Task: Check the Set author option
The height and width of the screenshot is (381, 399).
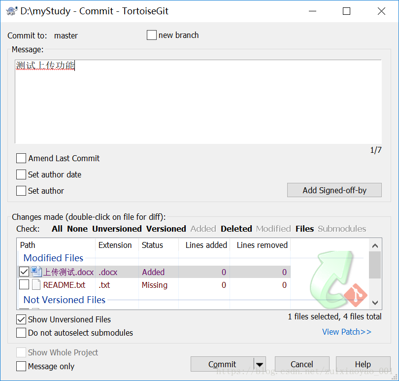Action: (21, 191)
